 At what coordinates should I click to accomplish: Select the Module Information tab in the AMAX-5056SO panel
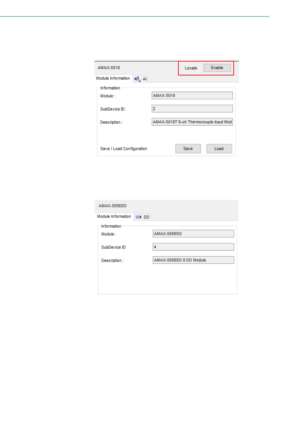(x=114, y=216)
